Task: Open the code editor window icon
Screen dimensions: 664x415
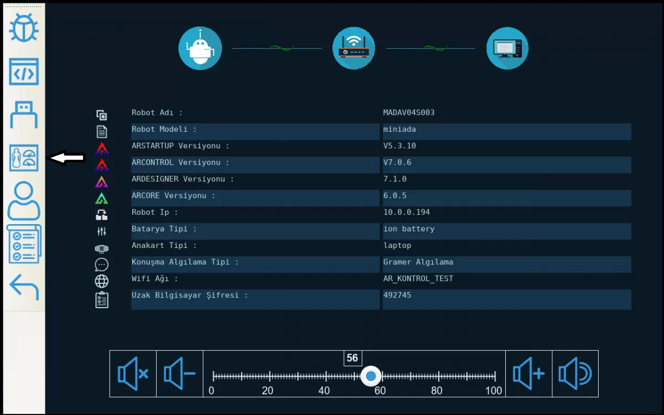Action: click(24, 72)
